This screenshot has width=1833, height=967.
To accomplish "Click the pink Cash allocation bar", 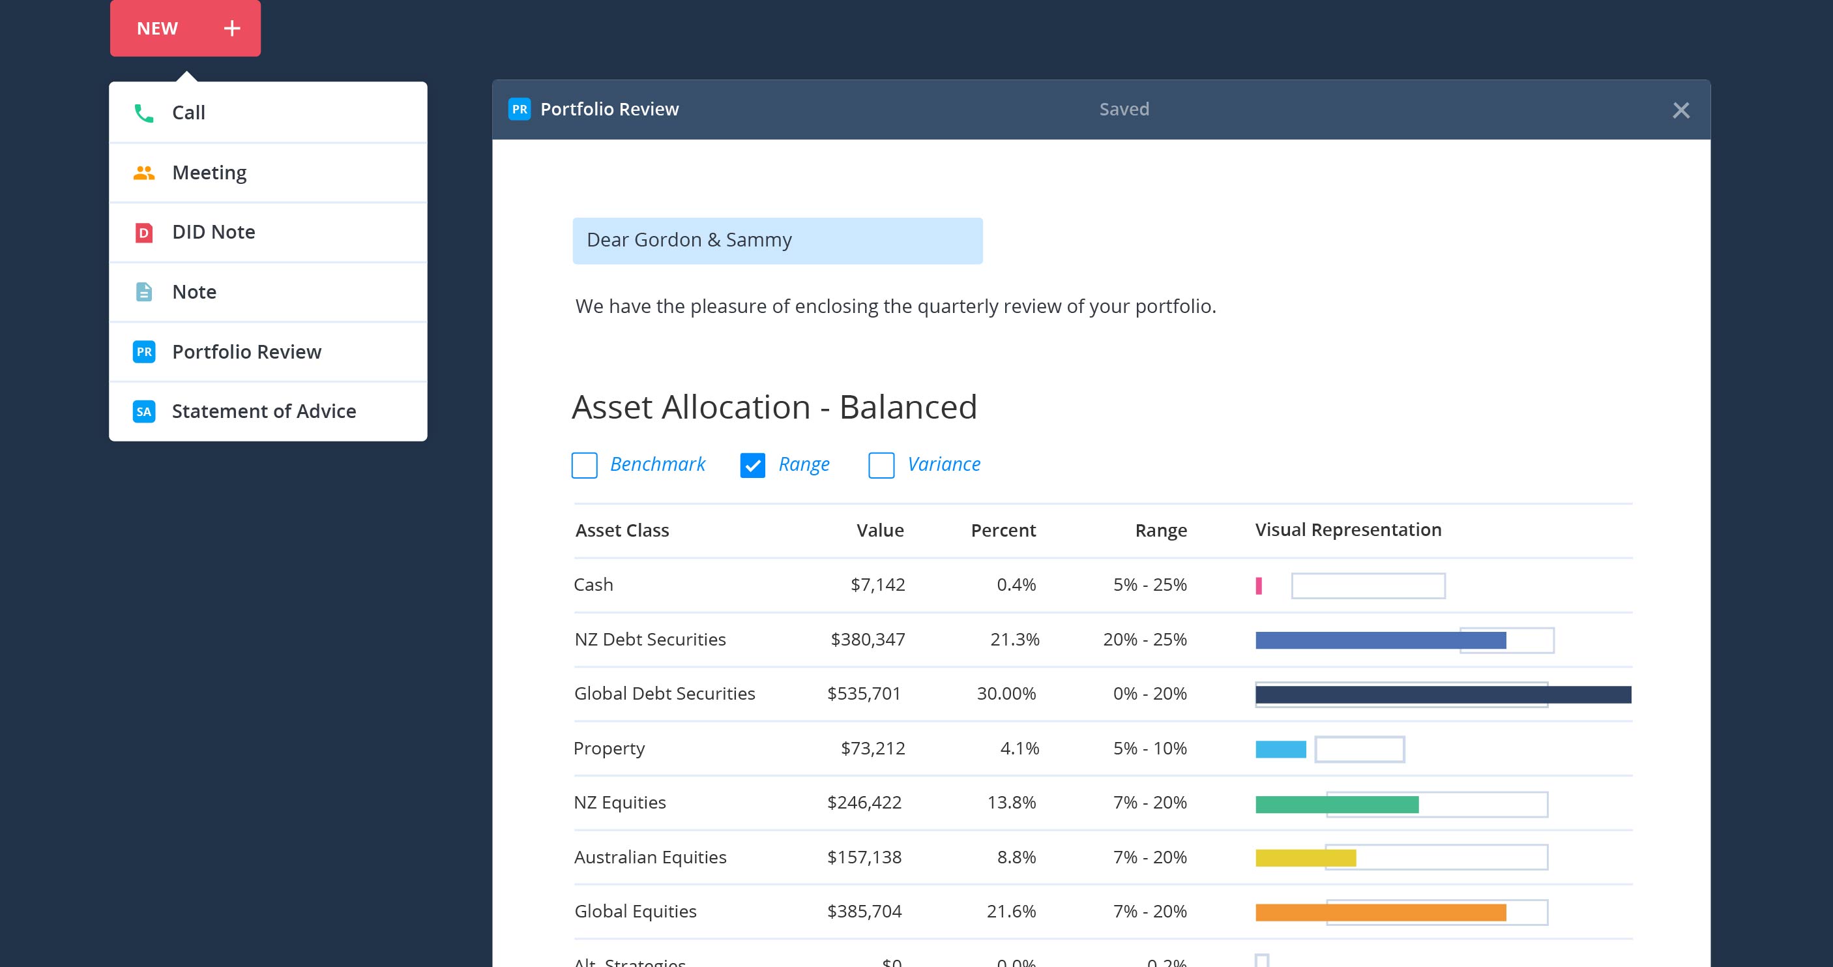I will 1259,586.
